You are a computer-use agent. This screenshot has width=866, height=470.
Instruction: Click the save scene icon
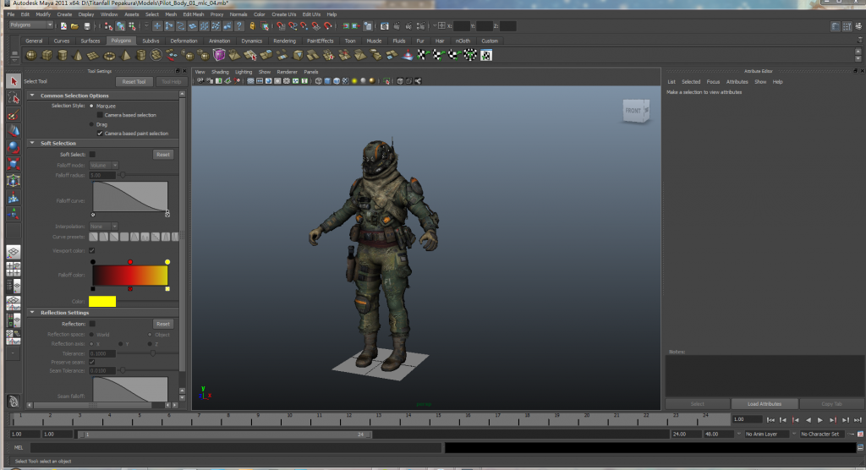(86, 25)
